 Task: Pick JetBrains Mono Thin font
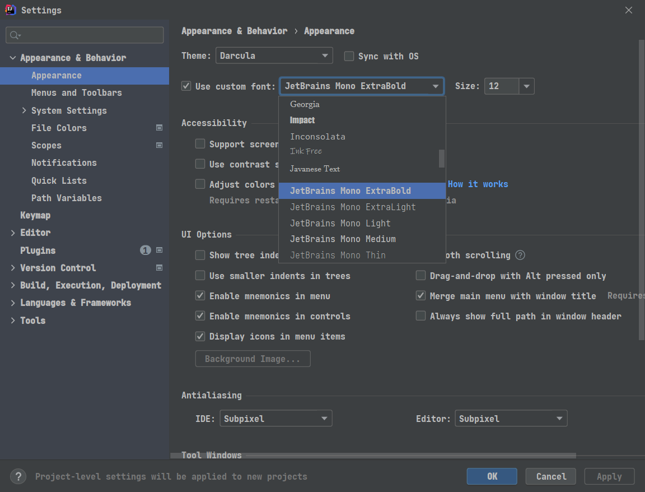[362, 256]
